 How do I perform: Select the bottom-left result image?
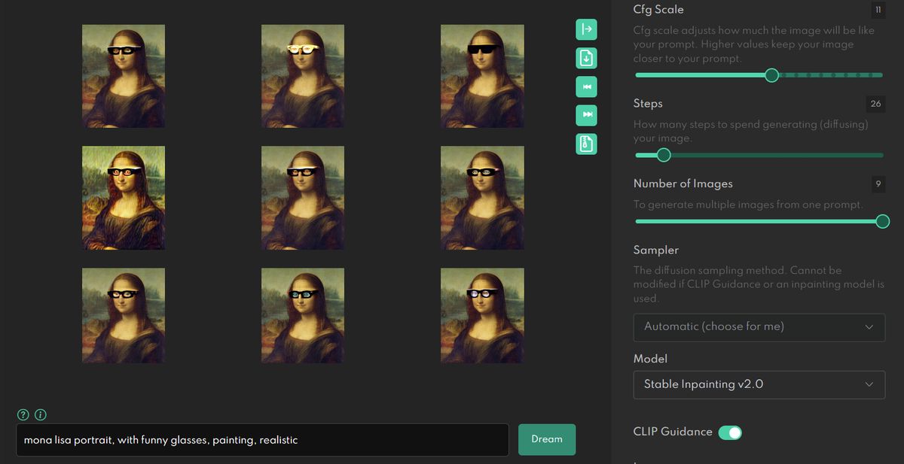pos(124,317)
